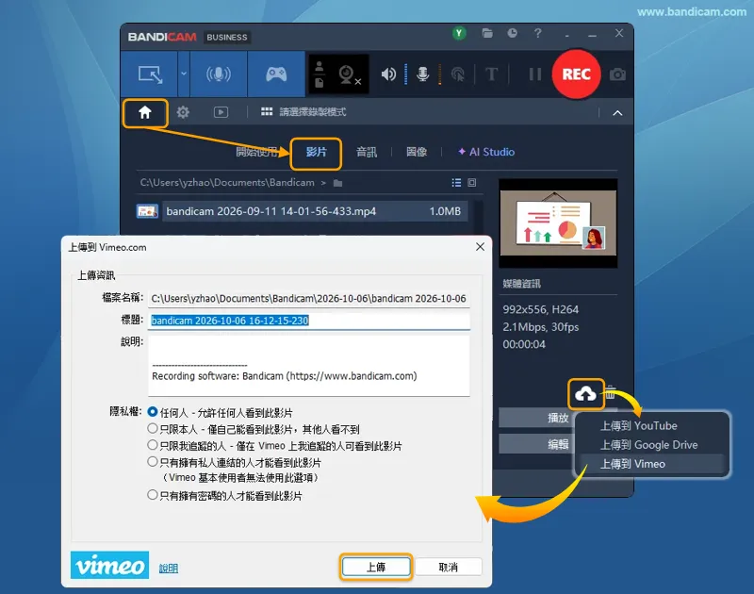Image resolution: width=754 pixels, height=594 pixels.
Task: Select bandicam 2026-09-11 14-01-56-433.mp4 file
Action: (x=302, y=211)
